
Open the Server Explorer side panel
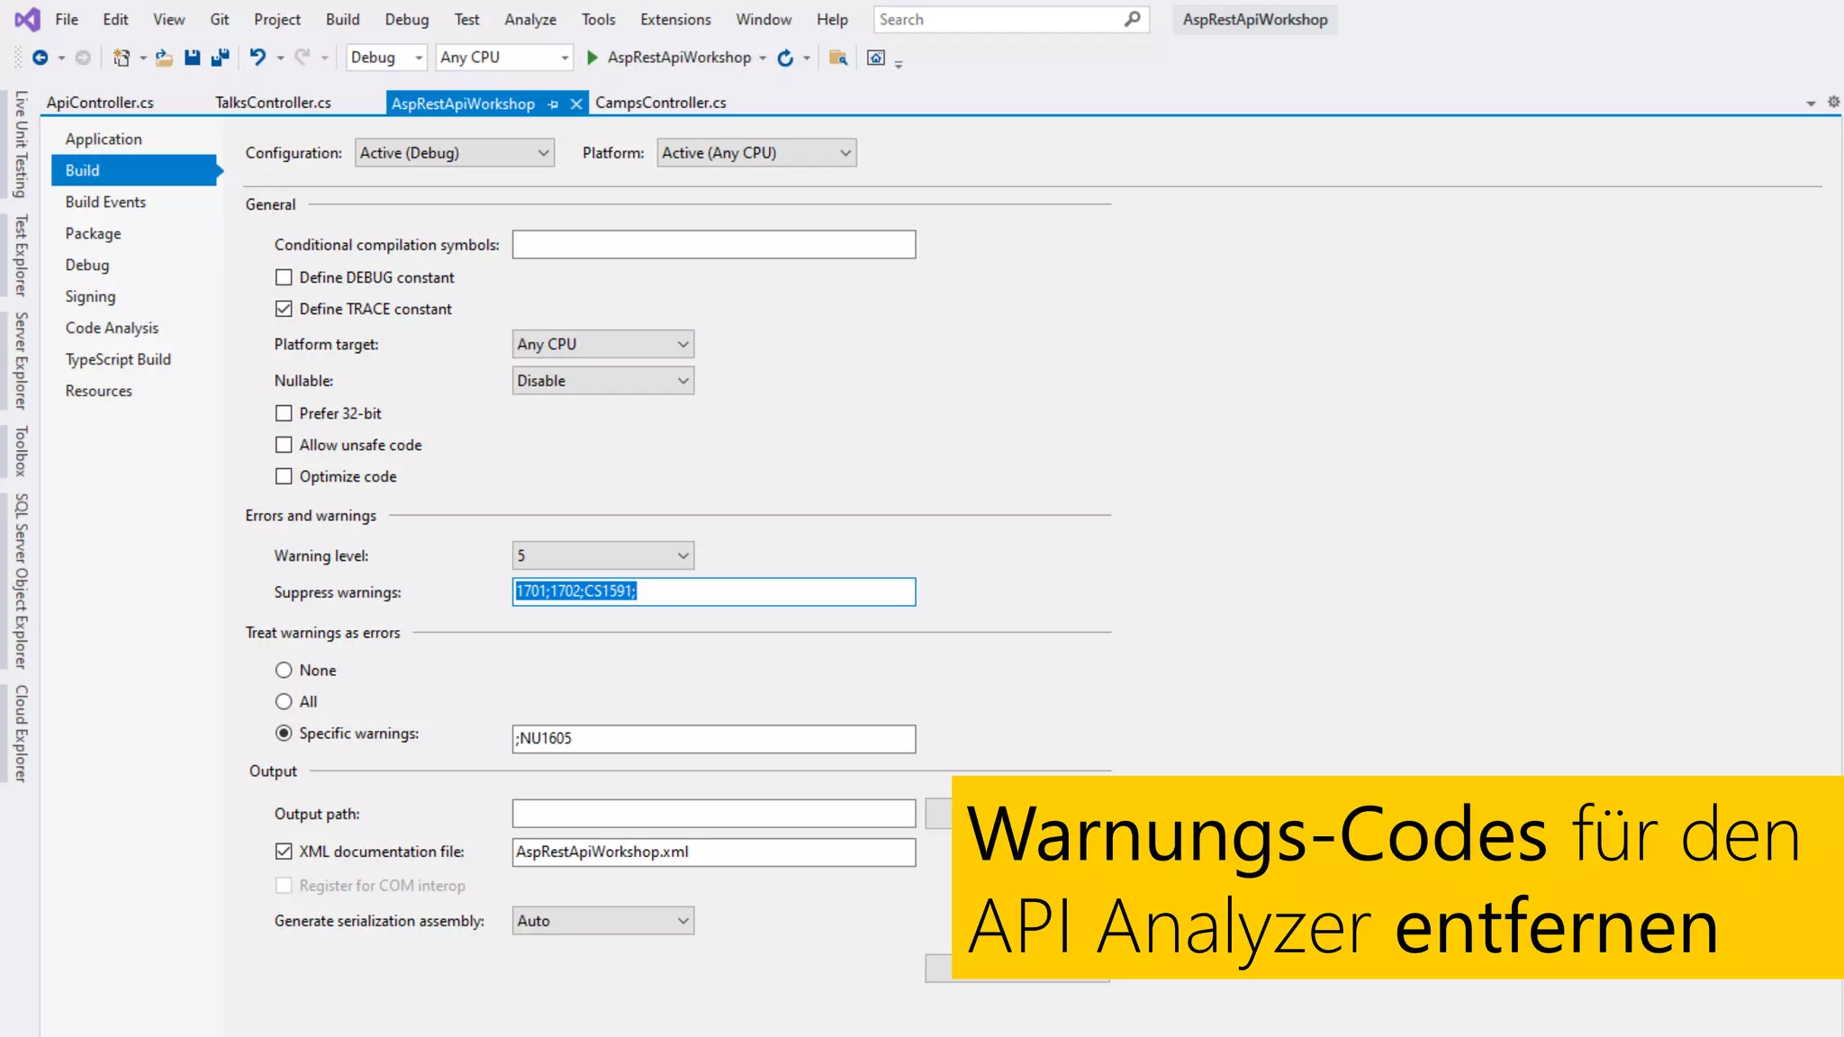[21, 360]
